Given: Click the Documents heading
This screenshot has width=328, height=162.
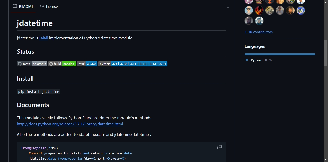Looking at the screenshot, I should click(33, 105).
